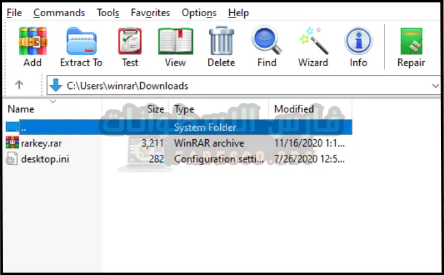Click the Extract To folder icon

81,42
